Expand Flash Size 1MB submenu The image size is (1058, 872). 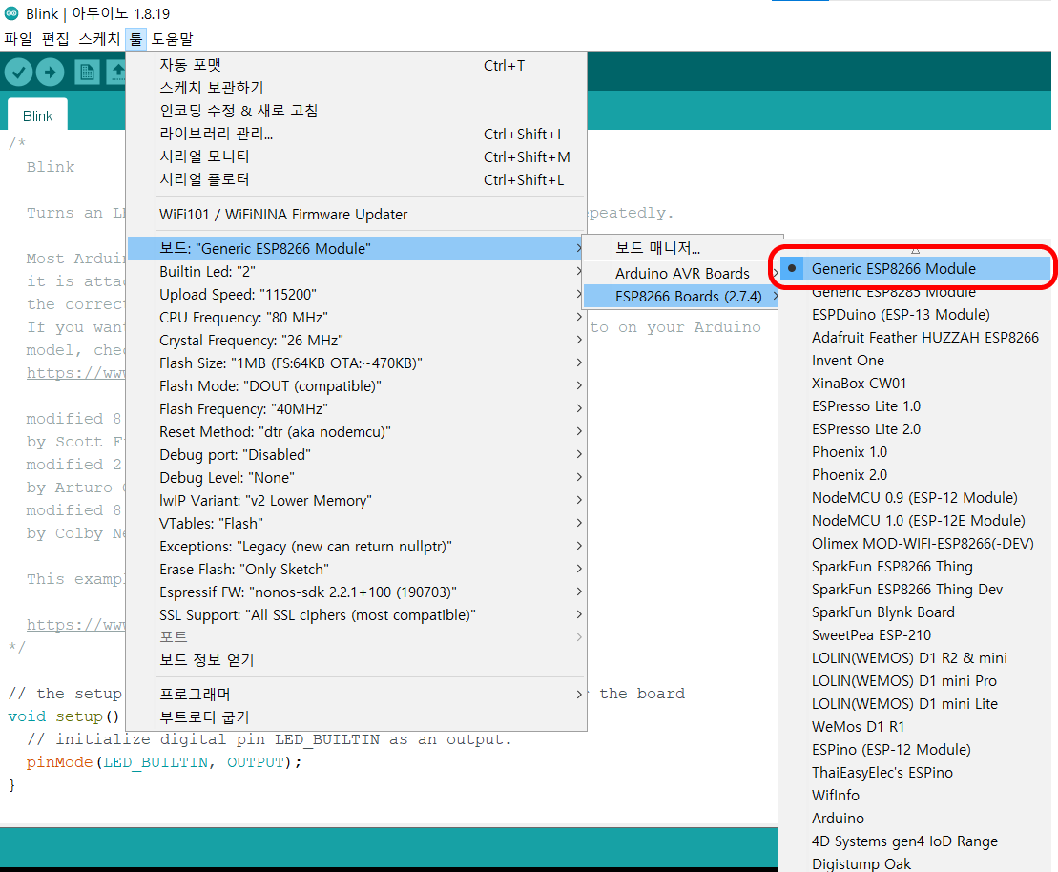click(356, 363)
